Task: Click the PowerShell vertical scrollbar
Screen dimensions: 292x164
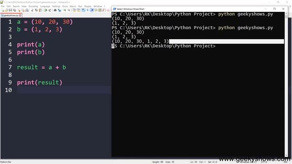Action: (286, 85)
